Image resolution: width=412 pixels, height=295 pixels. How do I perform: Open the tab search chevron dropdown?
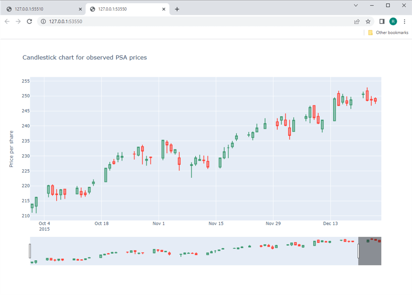[x=355, y=6]
